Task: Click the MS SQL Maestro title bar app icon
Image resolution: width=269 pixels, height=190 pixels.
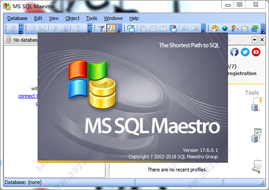Action: 7,6
